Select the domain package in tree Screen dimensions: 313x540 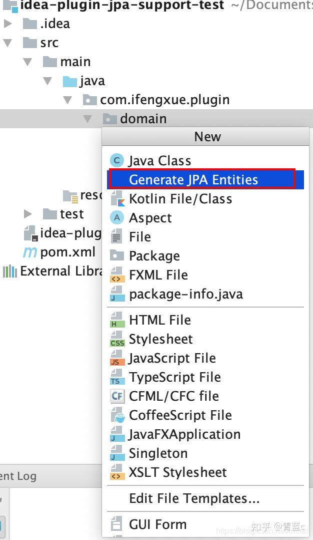(x=143, y=119)
